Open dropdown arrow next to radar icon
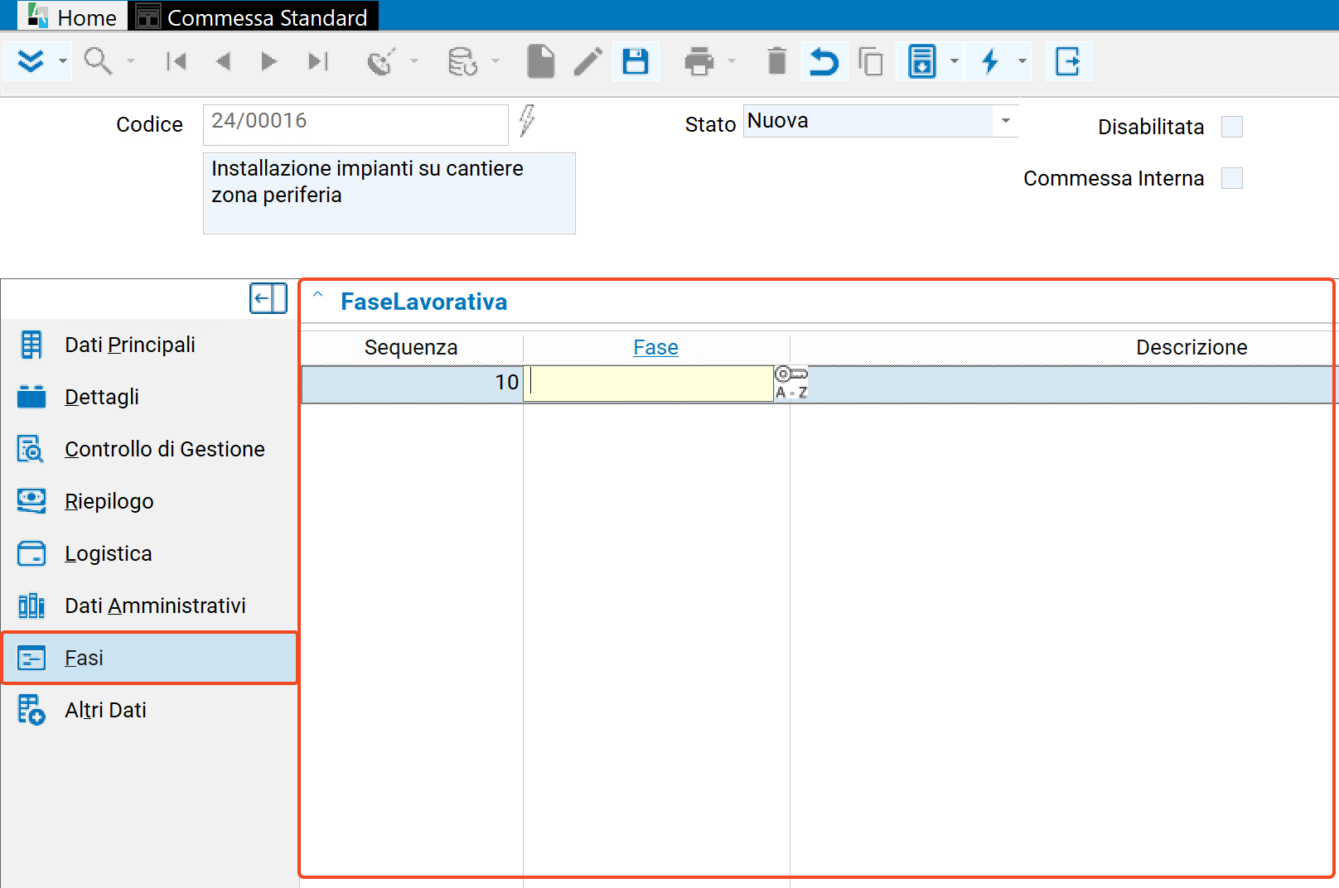This screenshot has width=1339, height=888. click(x=414, y=61)
